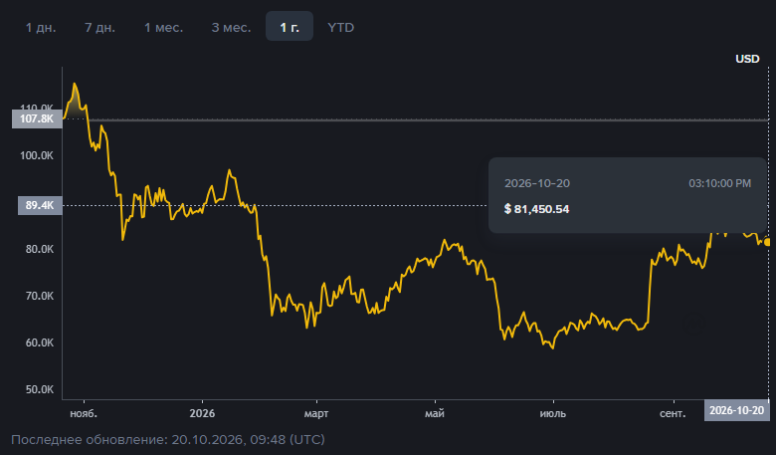Click the сент. date axis label
Screen dimensions: 776x455
point(674,413)
